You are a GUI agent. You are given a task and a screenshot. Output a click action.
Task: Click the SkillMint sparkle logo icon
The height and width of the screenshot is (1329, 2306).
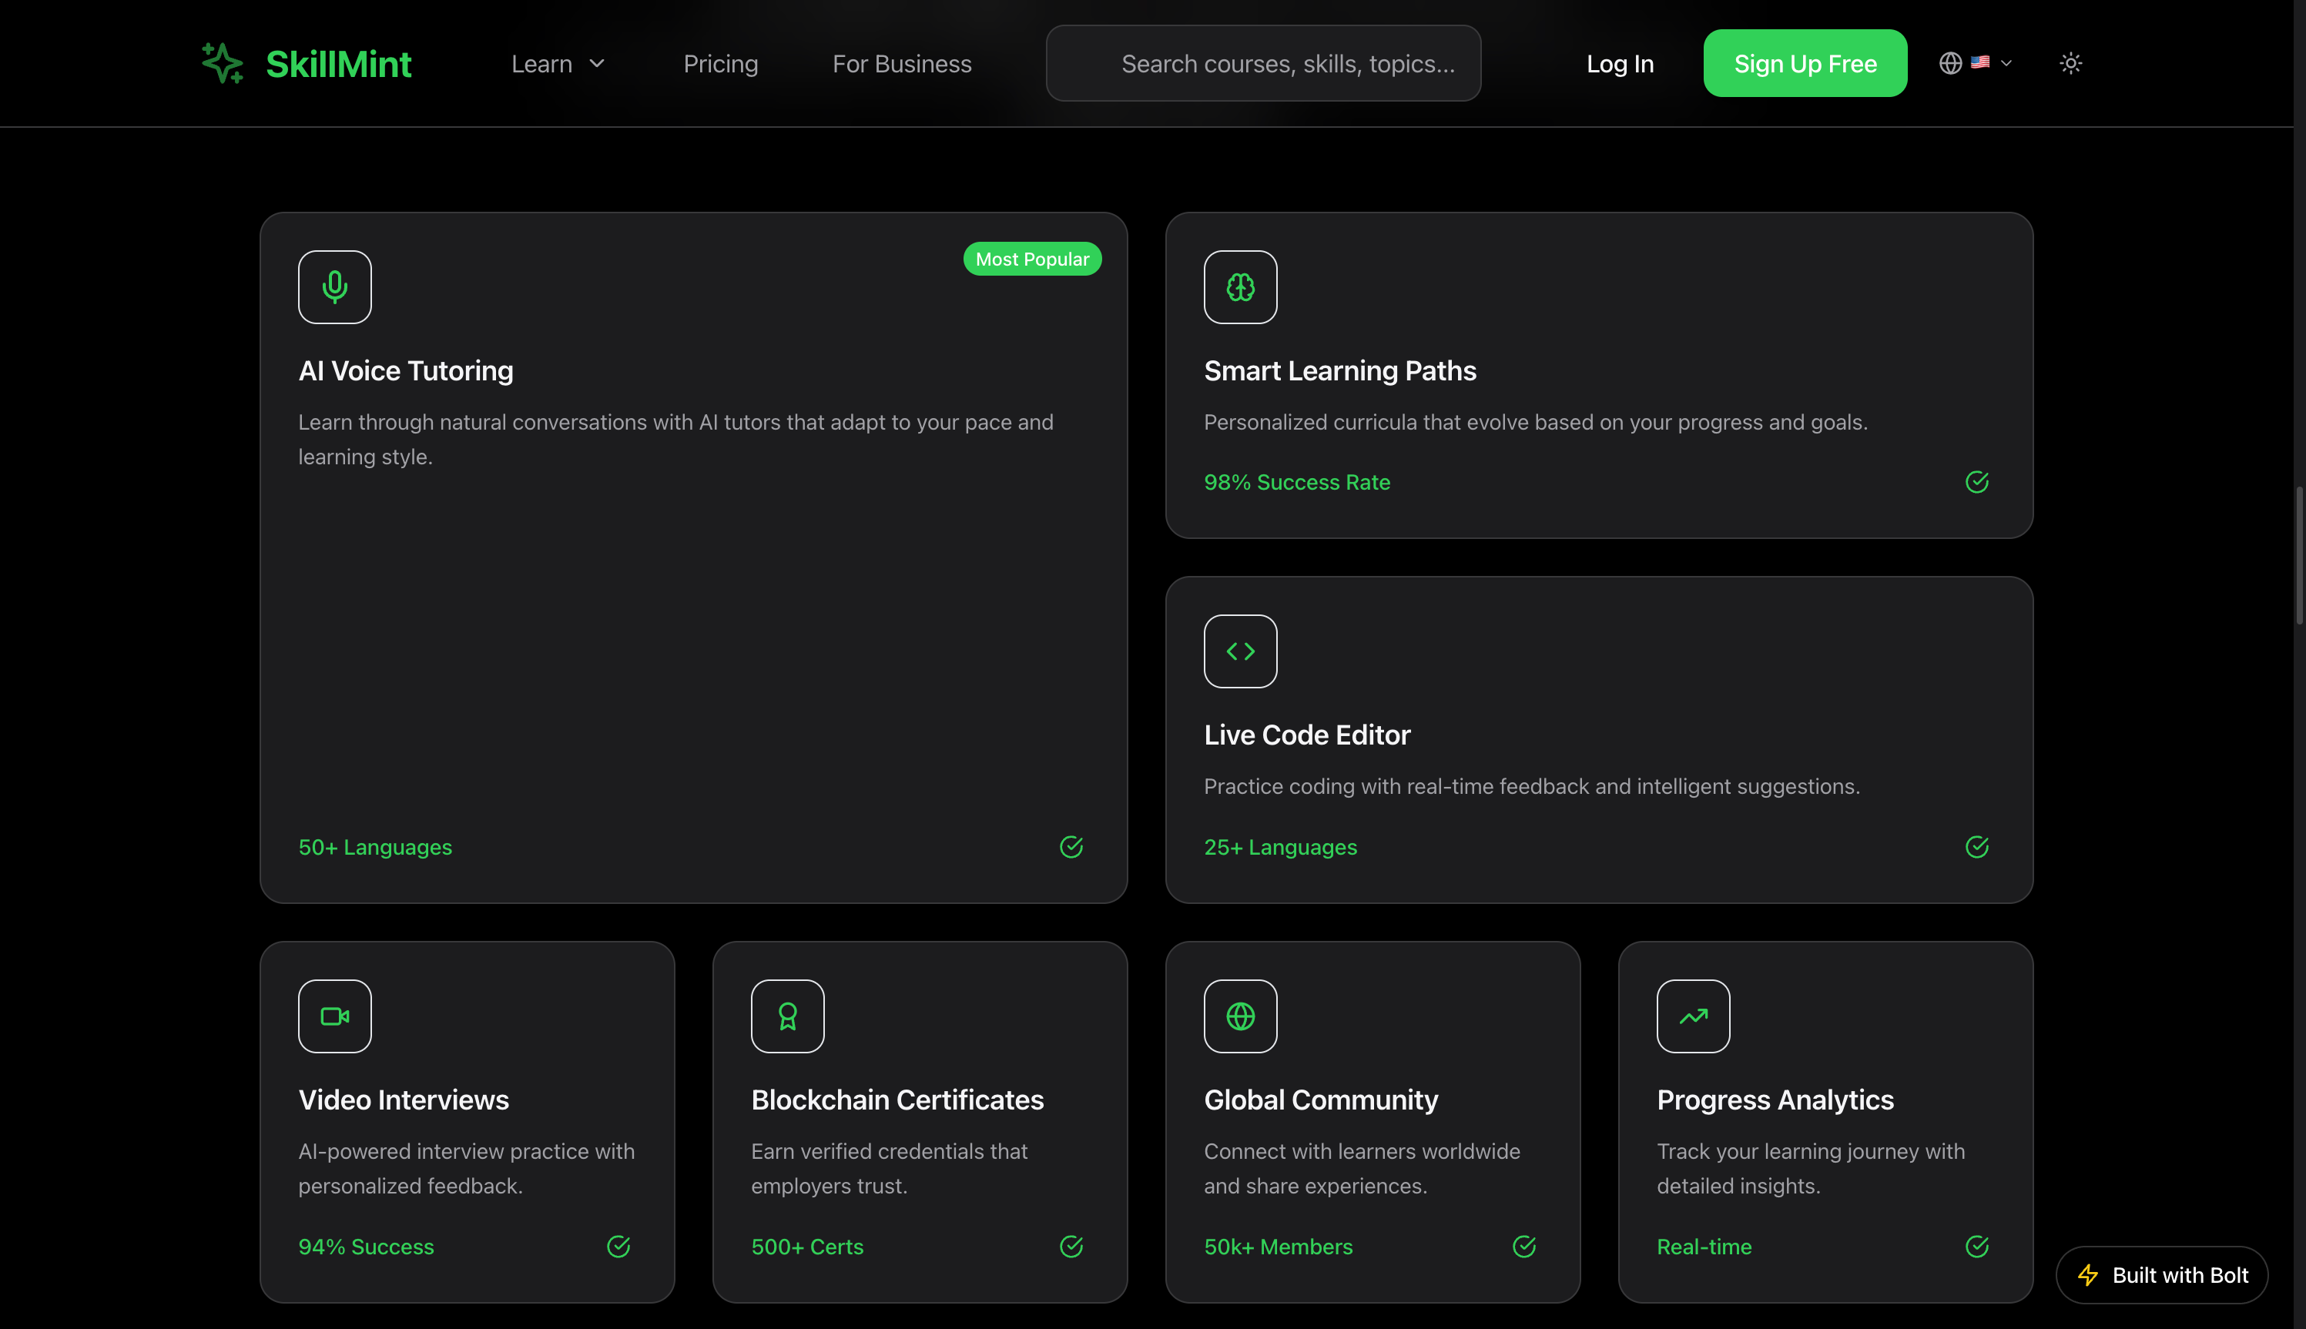(222, 63)
